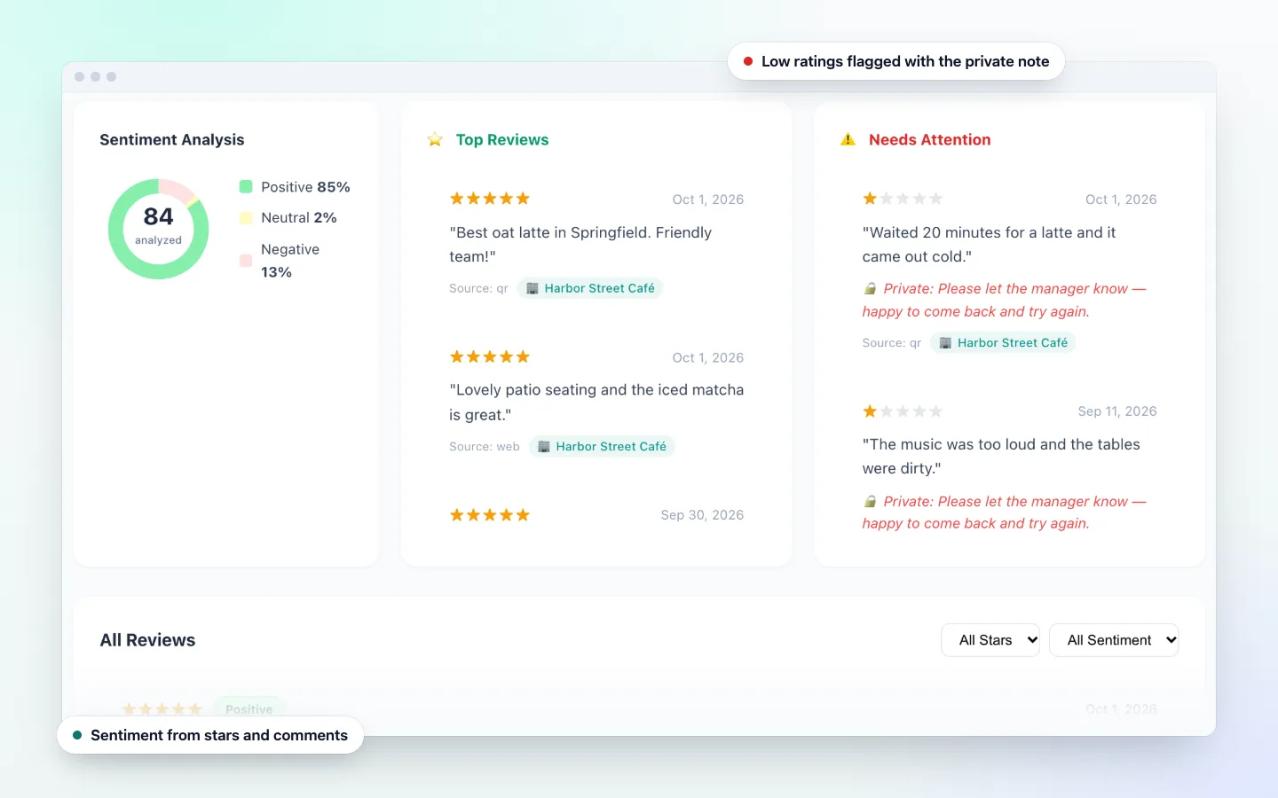Click the "Lovely patio seating" review text
1278x798 pixels.
pos(596,403)
